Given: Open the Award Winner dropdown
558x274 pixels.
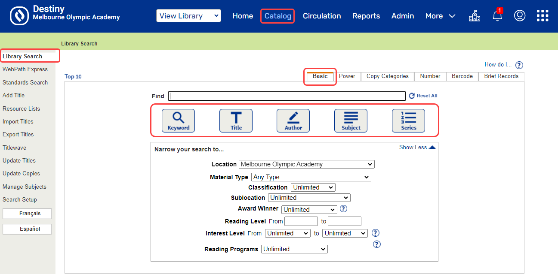Looking at the screenshot, I should [x=309, y=210].
